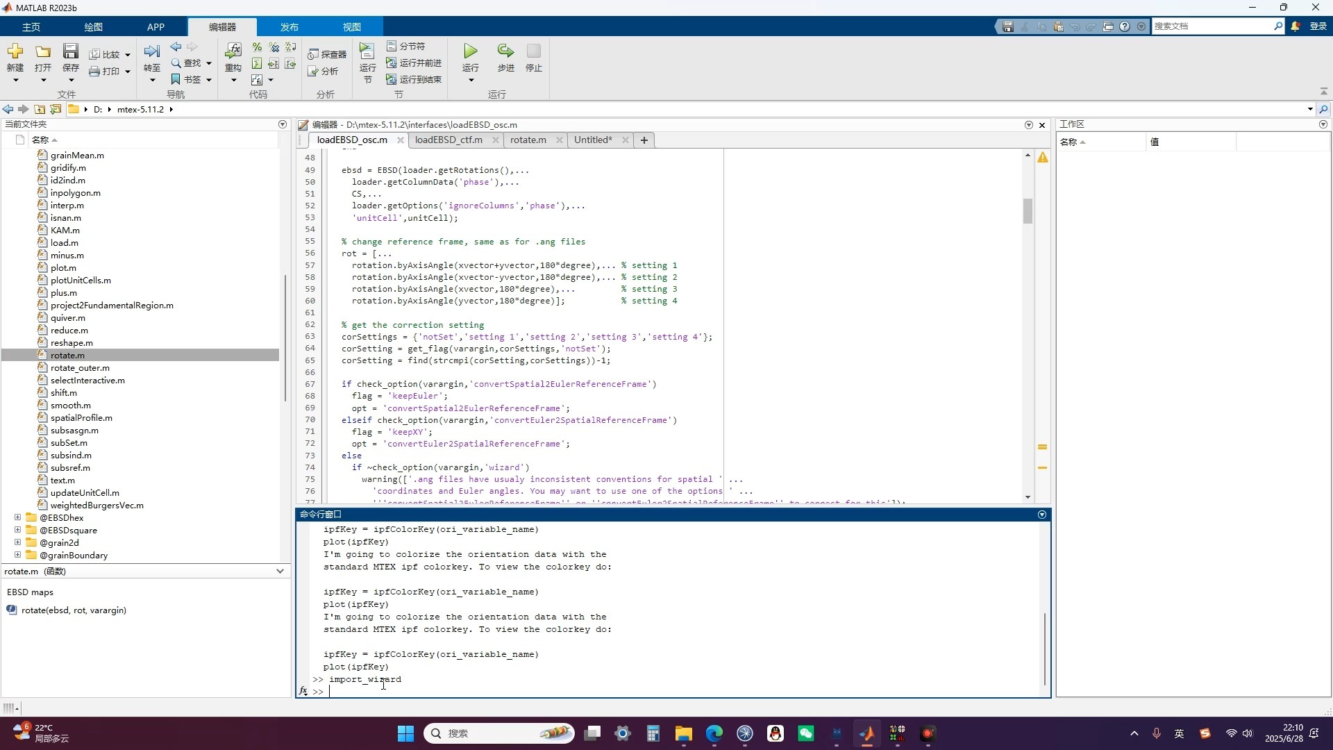This screenshot has width=1333, height=750.
Task: Select rotate_outer.m in the file list
Action: (80, 368)
